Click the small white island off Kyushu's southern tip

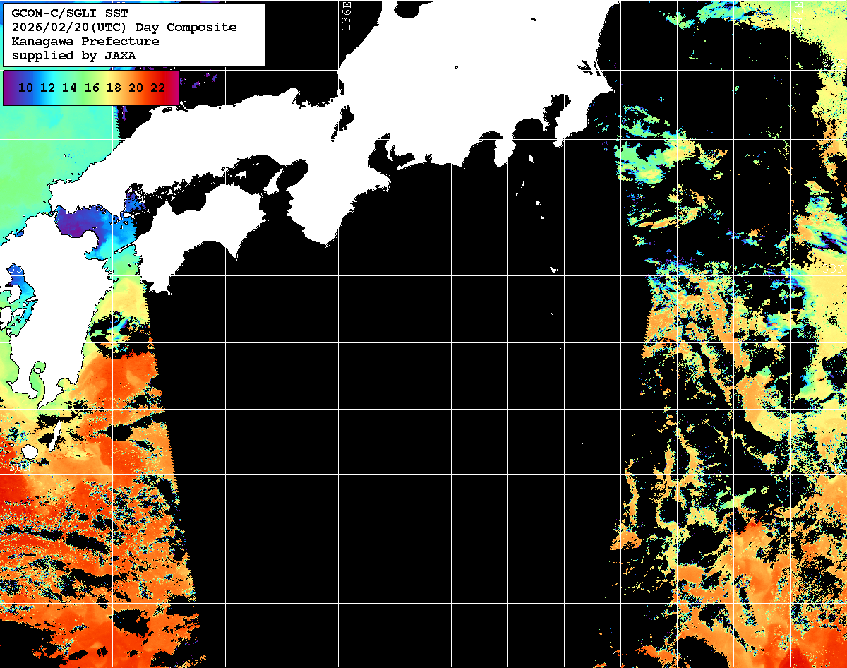pyautogui.click(x=29, y=451)
